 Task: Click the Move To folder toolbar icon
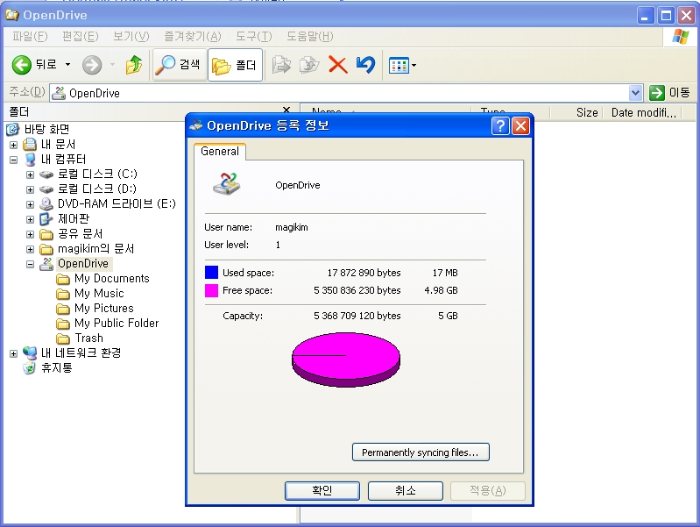click(282, 65)
